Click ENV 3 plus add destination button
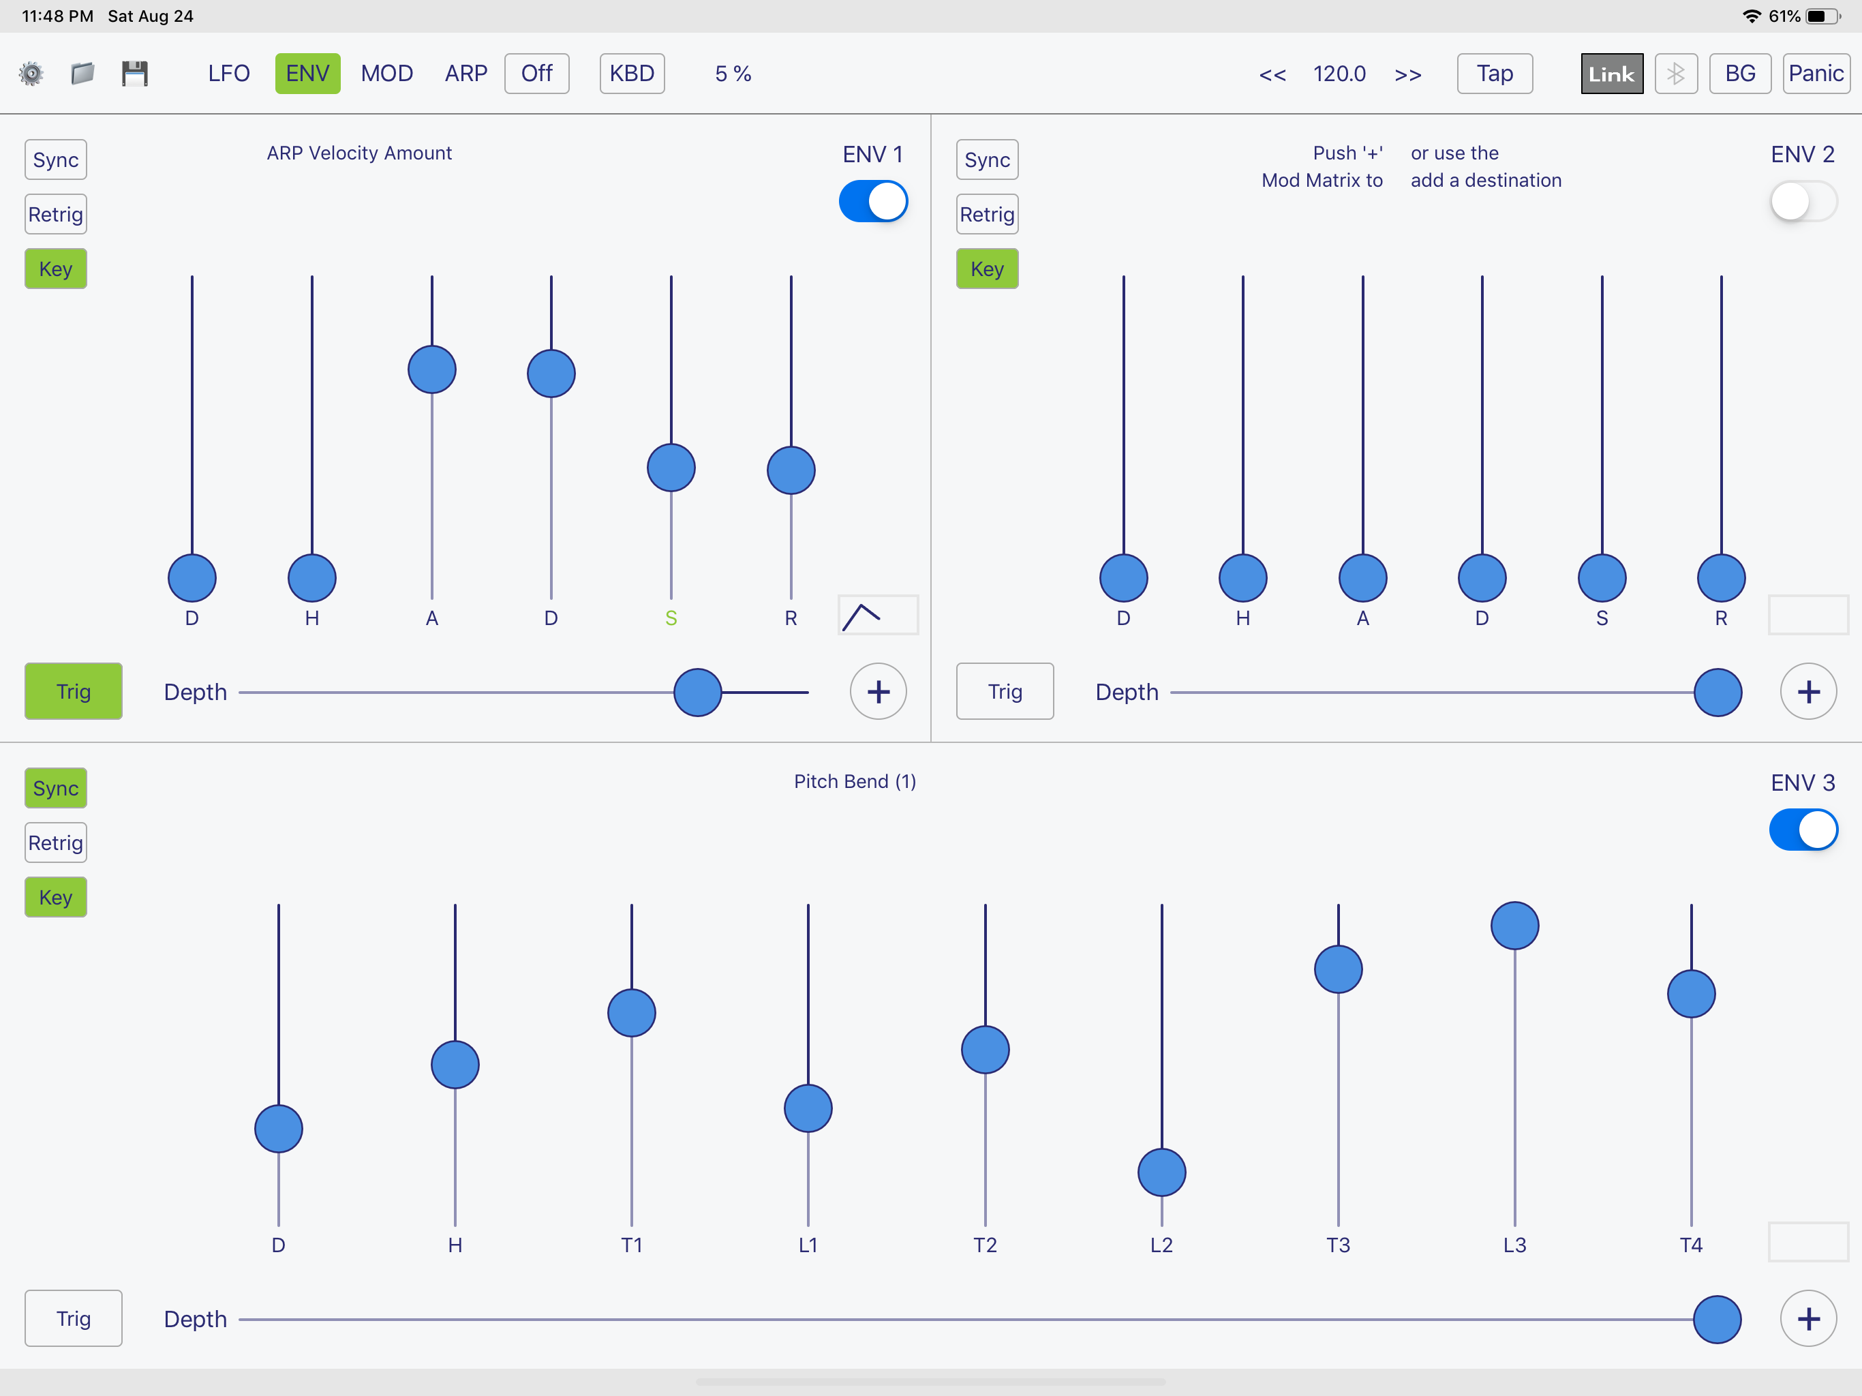The height and width of the screenshot is (1396, 1862). point(1808,1318)
